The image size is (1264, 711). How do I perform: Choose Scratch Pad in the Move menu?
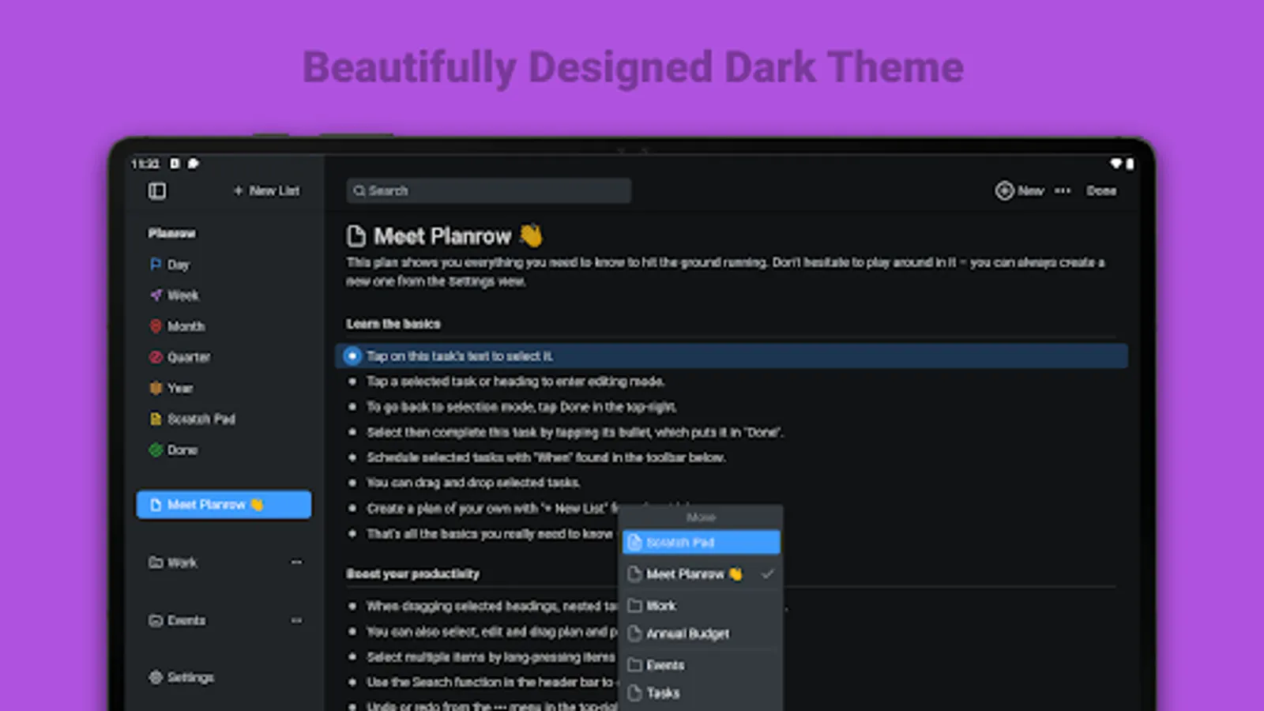(702, 543)
